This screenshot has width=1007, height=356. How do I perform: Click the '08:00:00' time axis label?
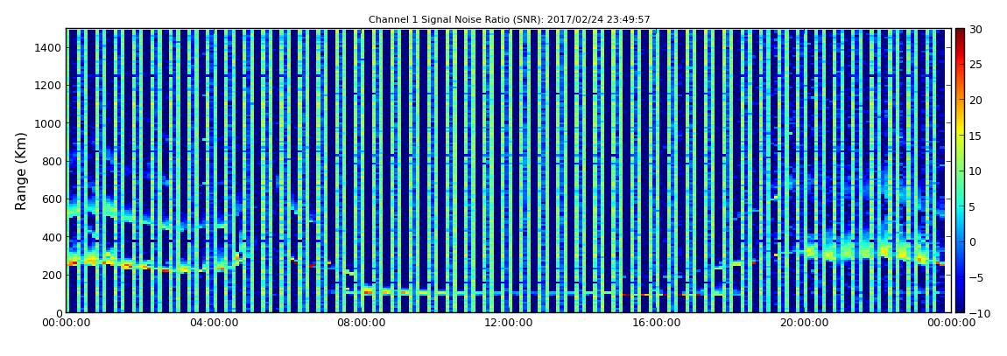362,324
